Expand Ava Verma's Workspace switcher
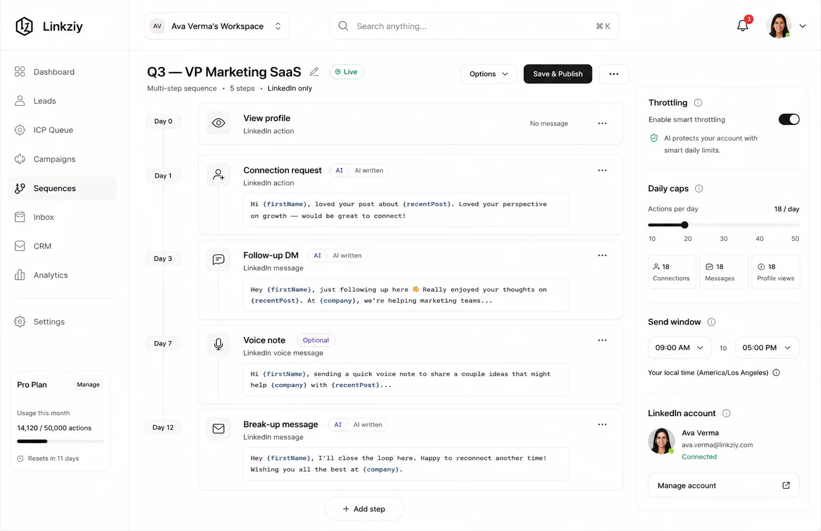Viewport: 821px width, 531px height. [x=216, y=26]
